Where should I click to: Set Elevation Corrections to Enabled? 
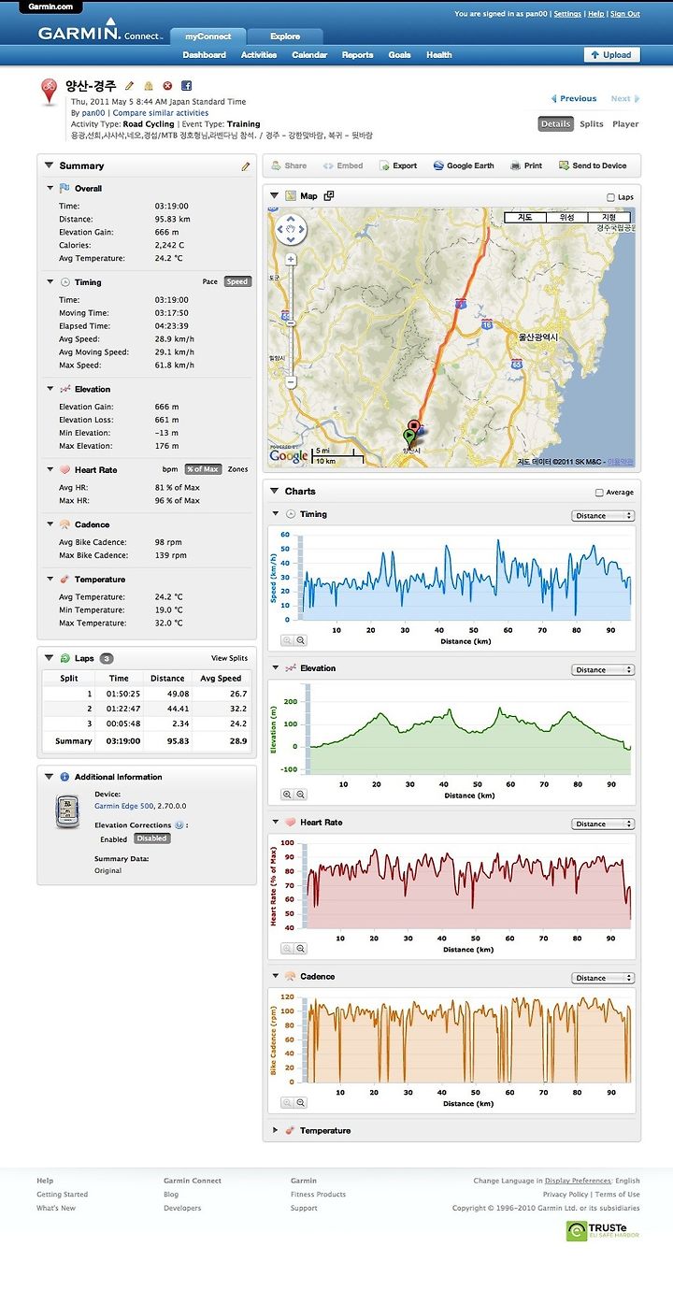[113, 839]
